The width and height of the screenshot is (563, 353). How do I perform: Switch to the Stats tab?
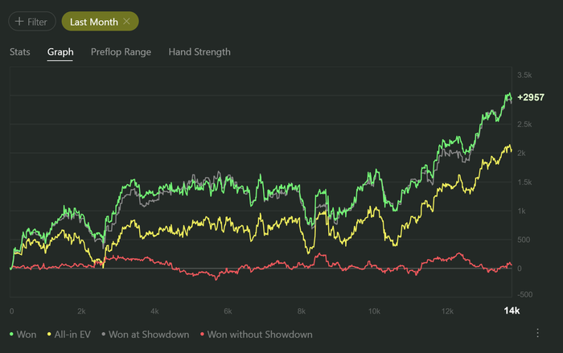pyautogui.click(x=20, y=52)
